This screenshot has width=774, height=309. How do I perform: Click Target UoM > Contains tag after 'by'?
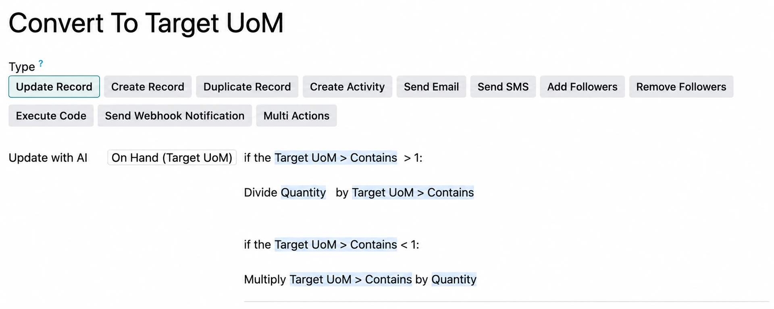(413, 192)
